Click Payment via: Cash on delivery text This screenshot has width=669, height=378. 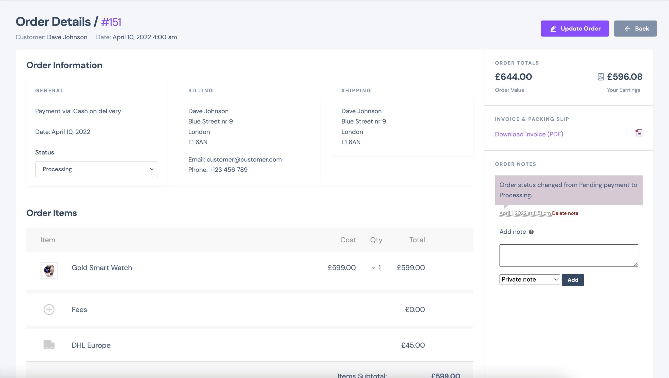(78, 111)
